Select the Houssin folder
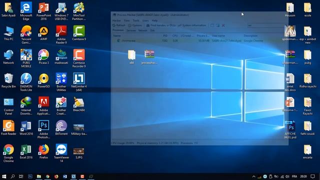Screen dimensions: 320x180 click(x=290, y=10)
